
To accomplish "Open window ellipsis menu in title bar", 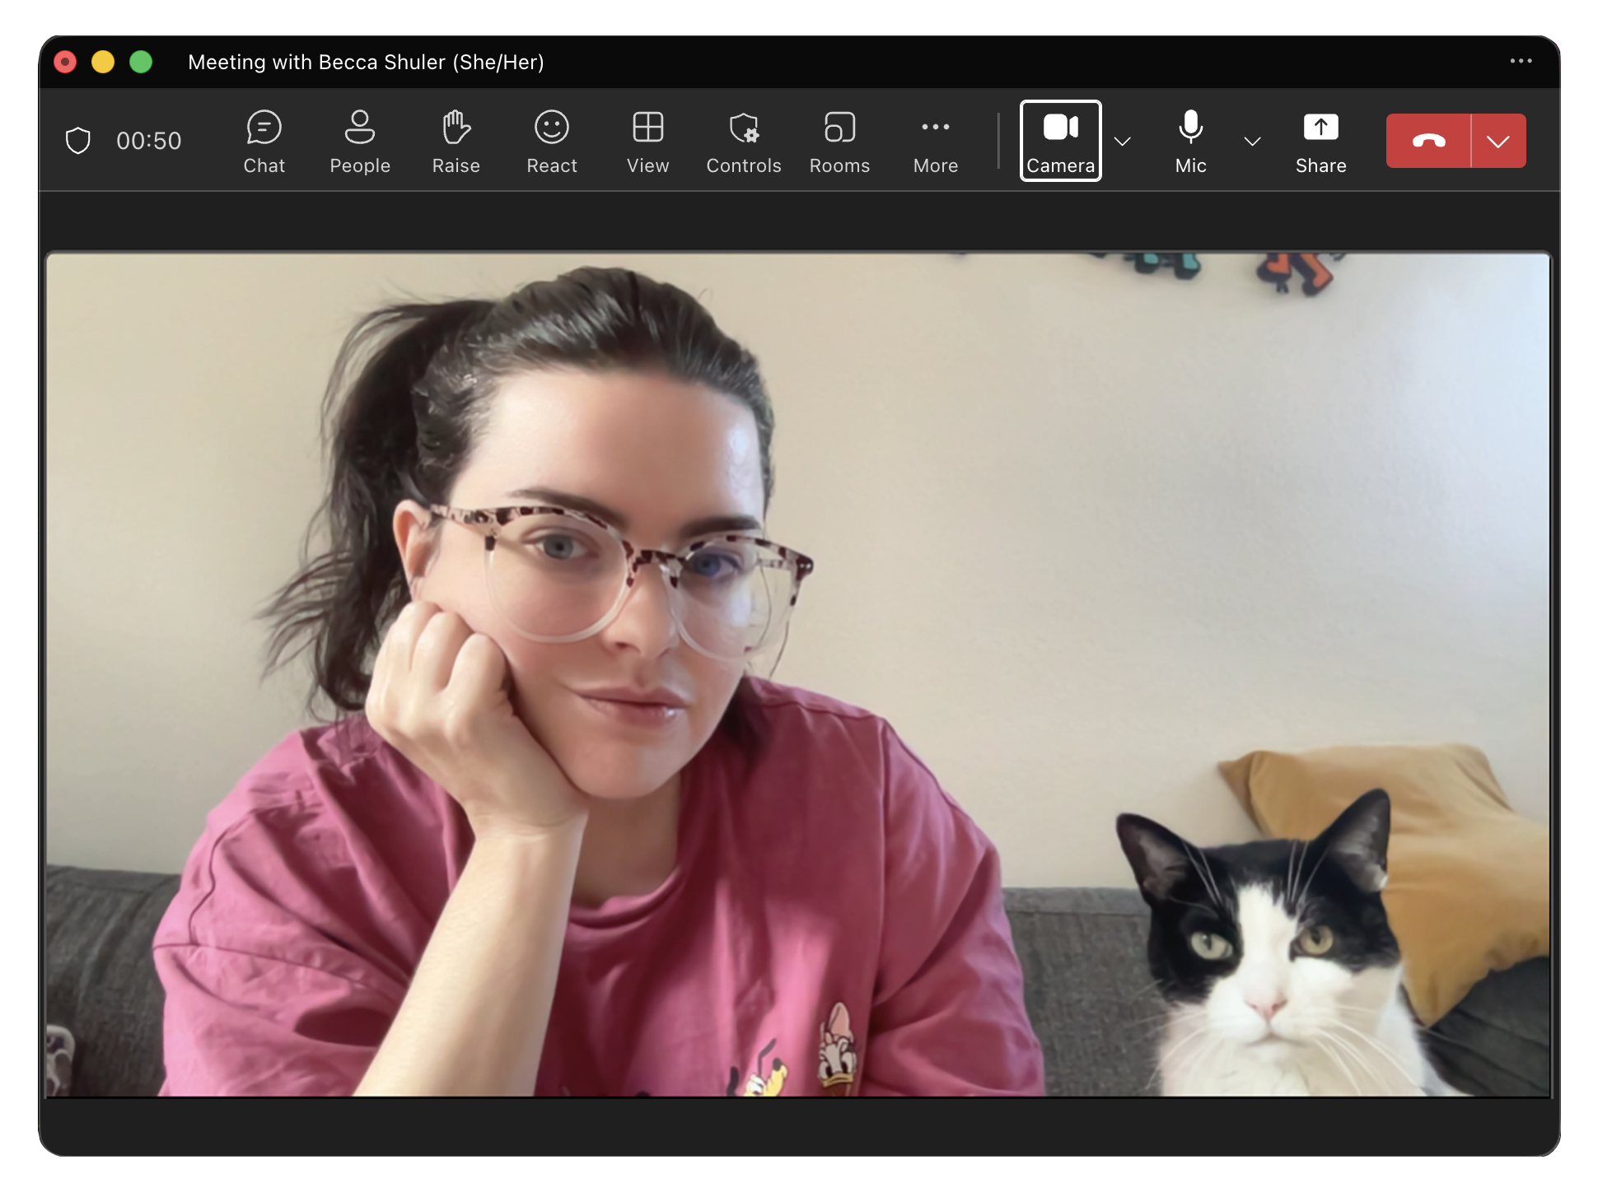I will [x=1521, y=61].
